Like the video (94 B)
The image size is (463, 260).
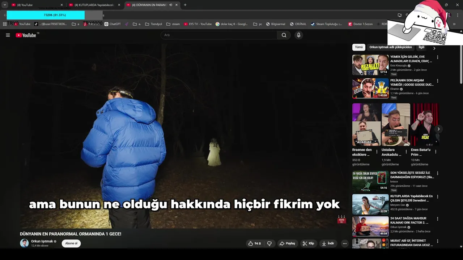(255, 243)
